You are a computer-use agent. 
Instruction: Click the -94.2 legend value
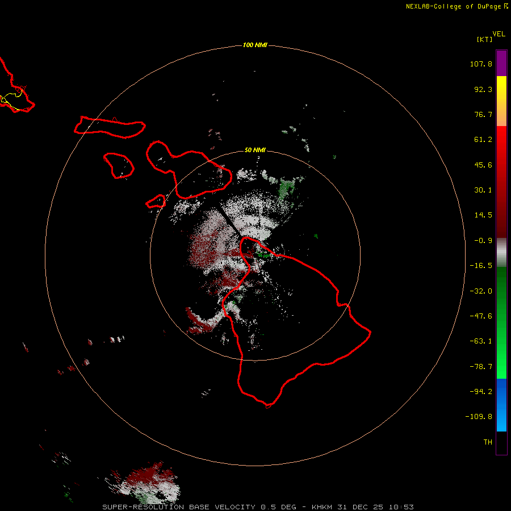click(481, 392)
